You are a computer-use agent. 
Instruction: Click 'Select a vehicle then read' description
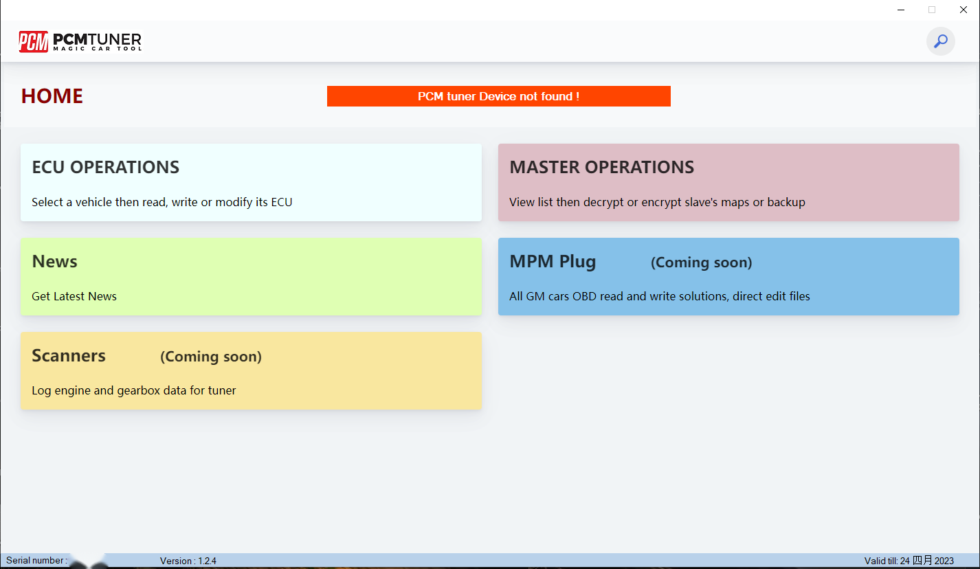tap(162, 202)
